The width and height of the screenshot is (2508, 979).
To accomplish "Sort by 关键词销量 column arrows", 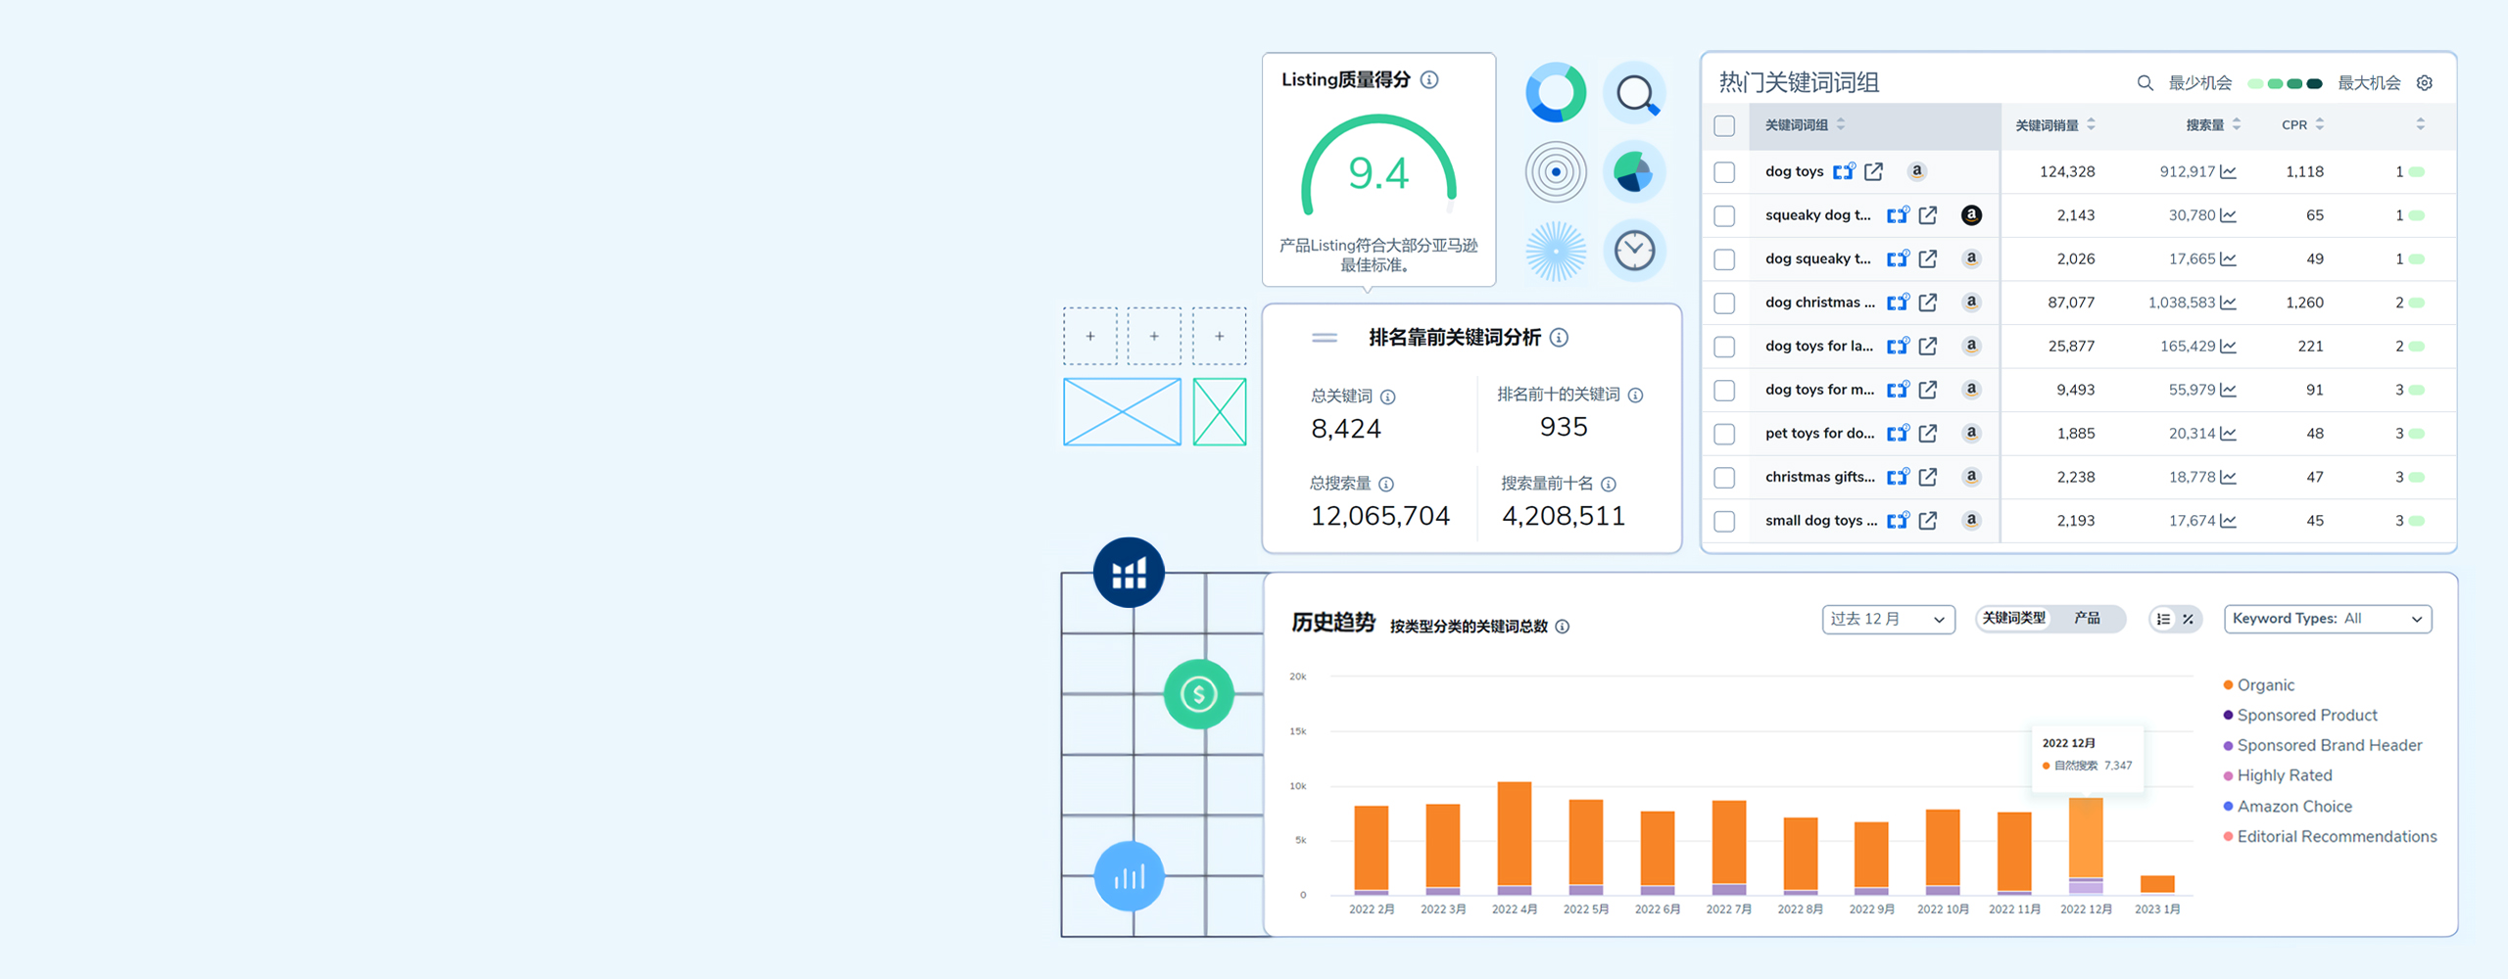I will tap(2091, 124).
